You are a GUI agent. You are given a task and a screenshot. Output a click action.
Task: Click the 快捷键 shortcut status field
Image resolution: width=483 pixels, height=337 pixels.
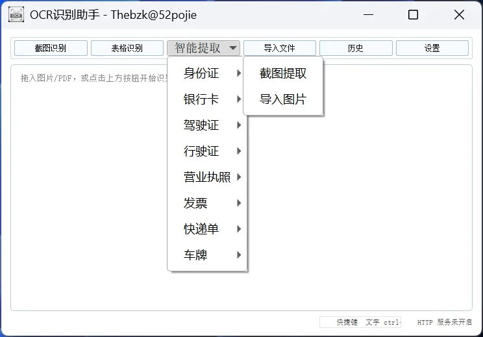tap(360, 322)
